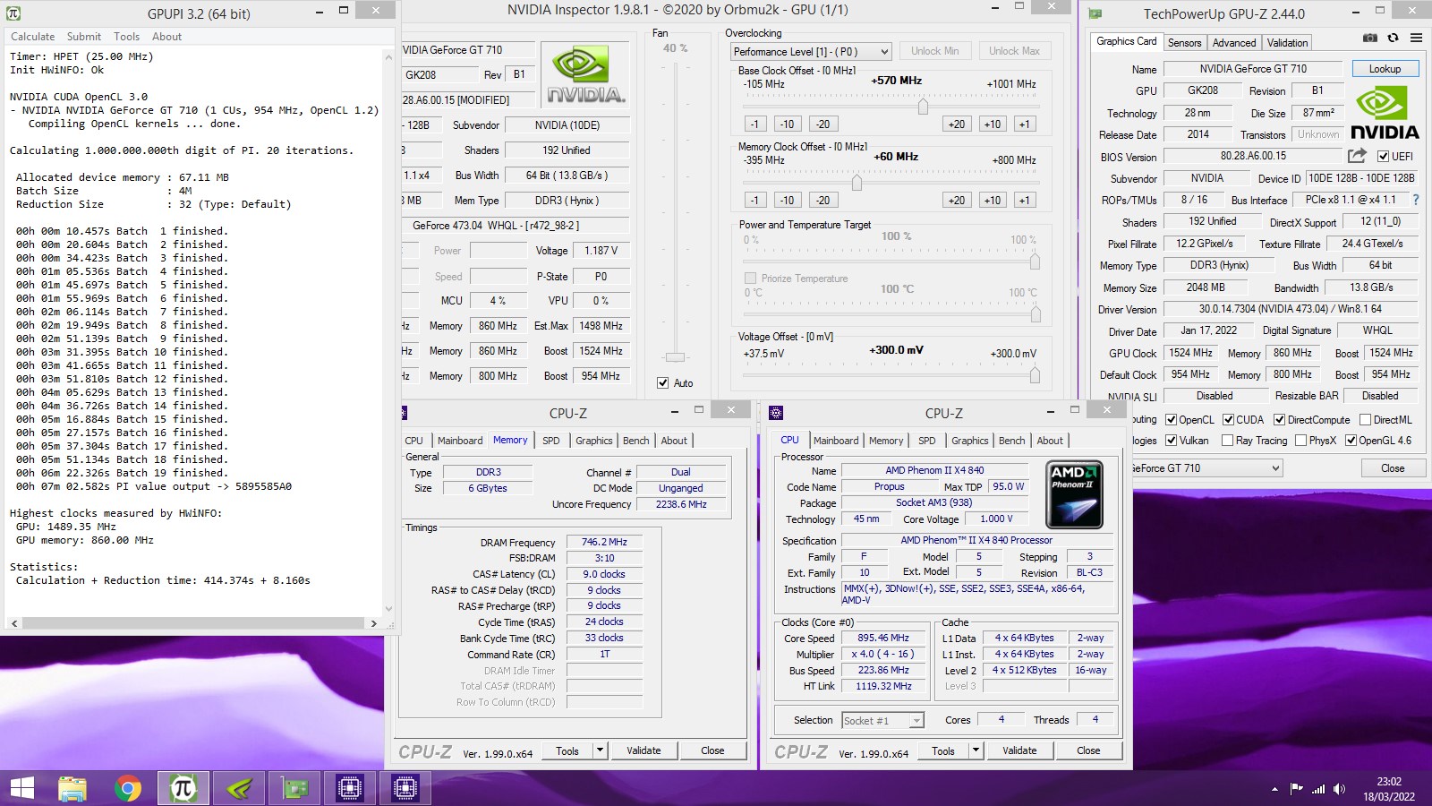Screen dimensions: 1432x806
Task: Open the Windows Start menu
Action: (x=21, y=788)
